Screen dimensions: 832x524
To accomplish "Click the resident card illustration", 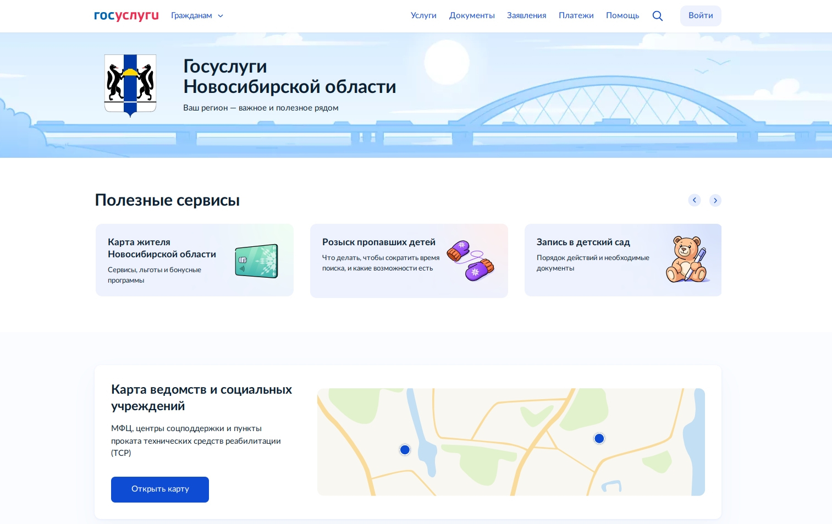I will pos(256,261).
